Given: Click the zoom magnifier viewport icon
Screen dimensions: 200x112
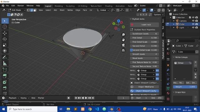Looking at the screenshot, I should tap(123, 35).
